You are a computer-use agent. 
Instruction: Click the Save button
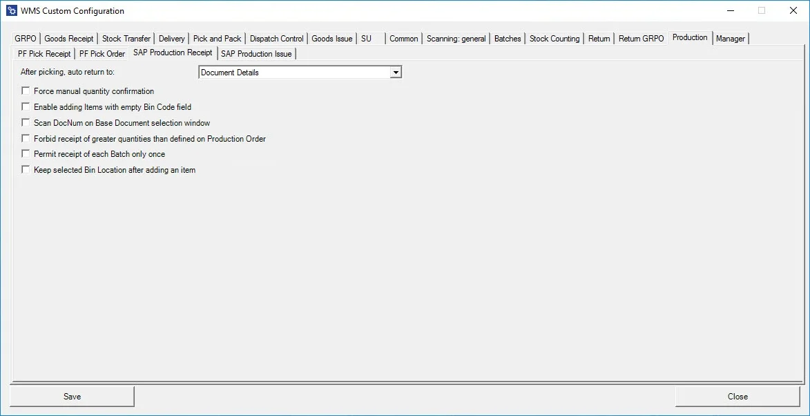pyautogui.click(x=72, y=396)
